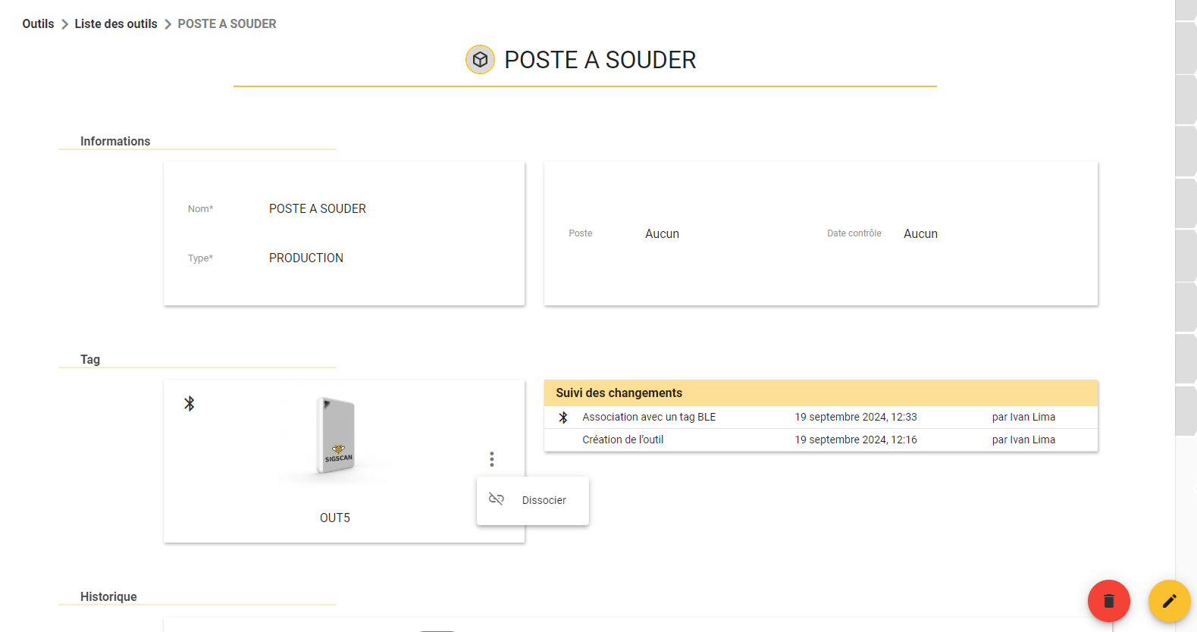Click the Poste value Aucun

point(662,233)
